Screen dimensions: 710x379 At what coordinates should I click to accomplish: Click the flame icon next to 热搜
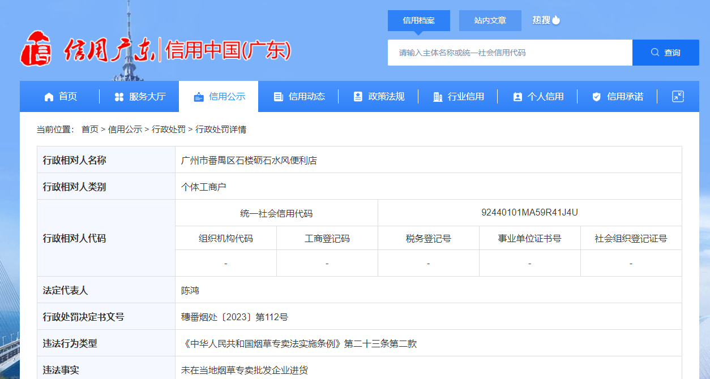(x=556, y=20)
